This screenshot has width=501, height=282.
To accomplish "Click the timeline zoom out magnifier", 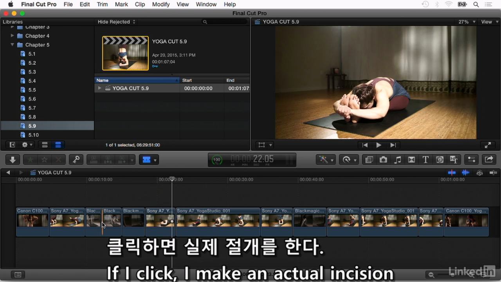I will [431, 275].
